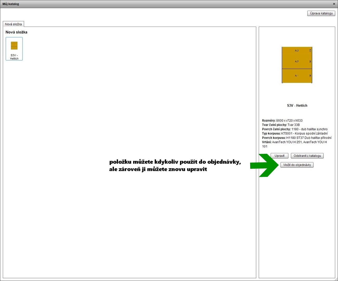338x281 pixels.
Task: Click Odstranit z katalogu
Action: pos(307,156)
